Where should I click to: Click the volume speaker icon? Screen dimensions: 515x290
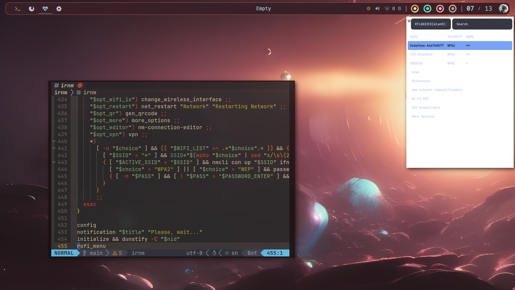pos(377,9)
